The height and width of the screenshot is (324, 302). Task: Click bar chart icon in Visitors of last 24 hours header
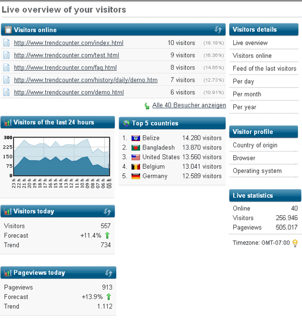pyautogui.click(x=8, y=122)
